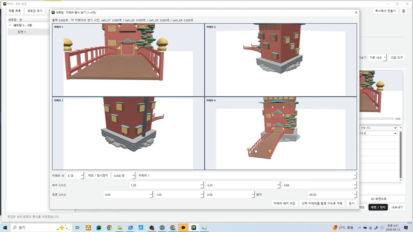Click the position Z field 4.68
The width and height of the screenshot is (413, 232).
point(319,185)
